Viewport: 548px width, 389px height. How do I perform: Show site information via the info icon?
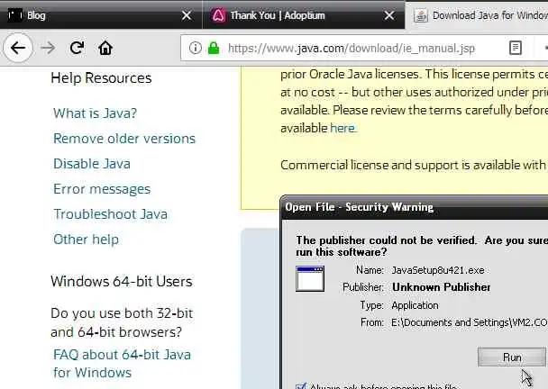click(x=195, y=48)
